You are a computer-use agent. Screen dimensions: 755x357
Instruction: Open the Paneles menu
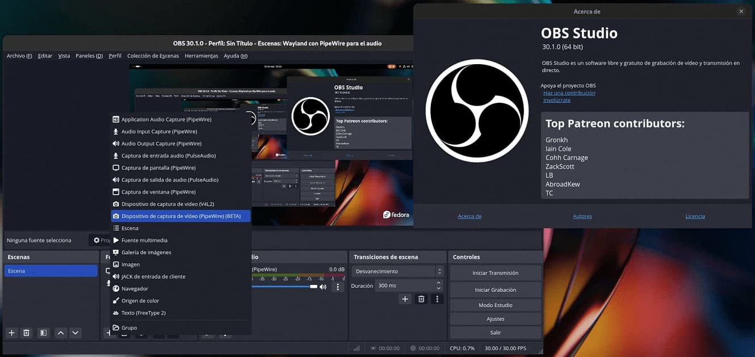pos(89,56)
